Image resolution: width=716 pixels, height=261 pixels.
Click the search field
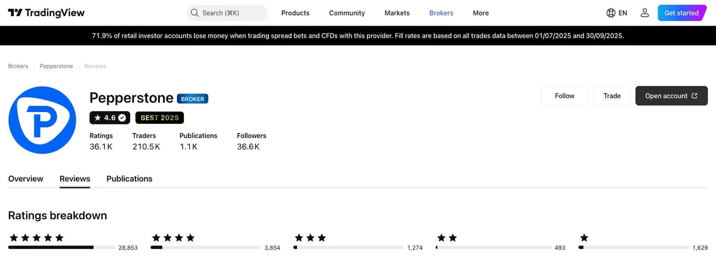coord(227,13)
